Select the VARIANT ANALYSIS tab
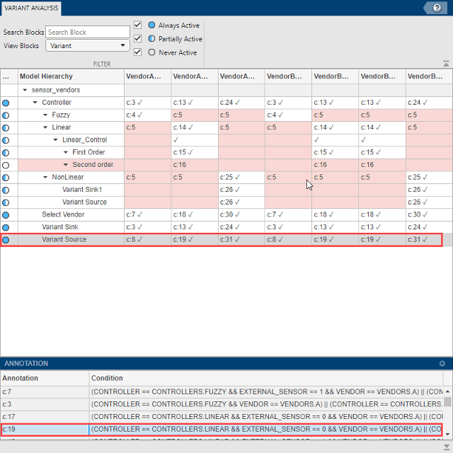Screen dimensions: 453x453 click(x=31, y=8)
